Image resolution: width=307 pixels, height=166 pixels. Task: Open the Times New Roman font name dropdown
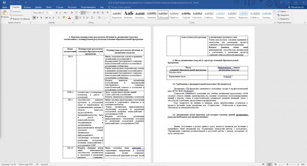pos(45,13)
